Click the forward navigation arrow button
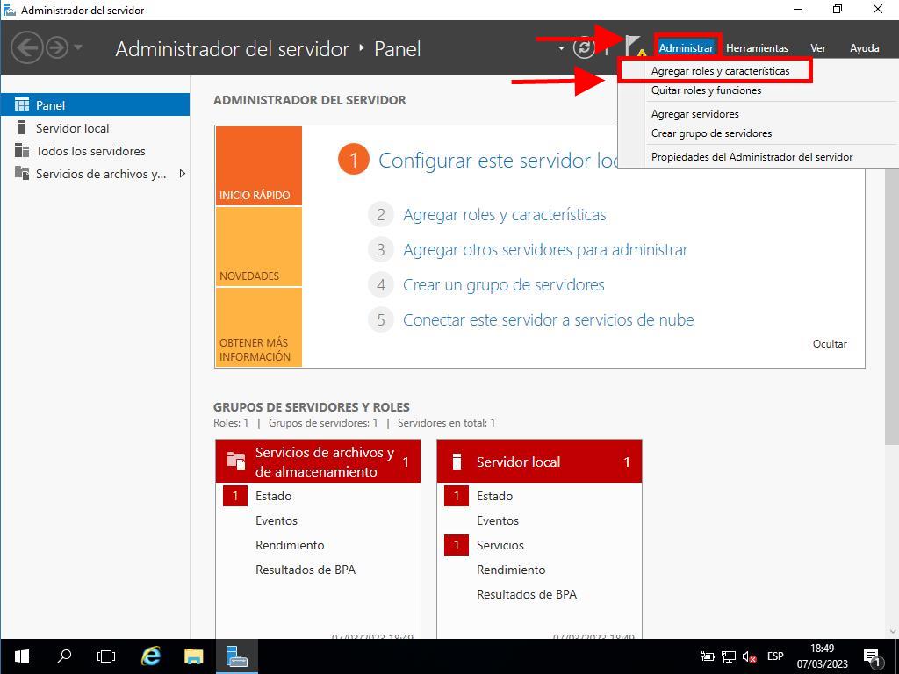899x674 pixels. 57,47
